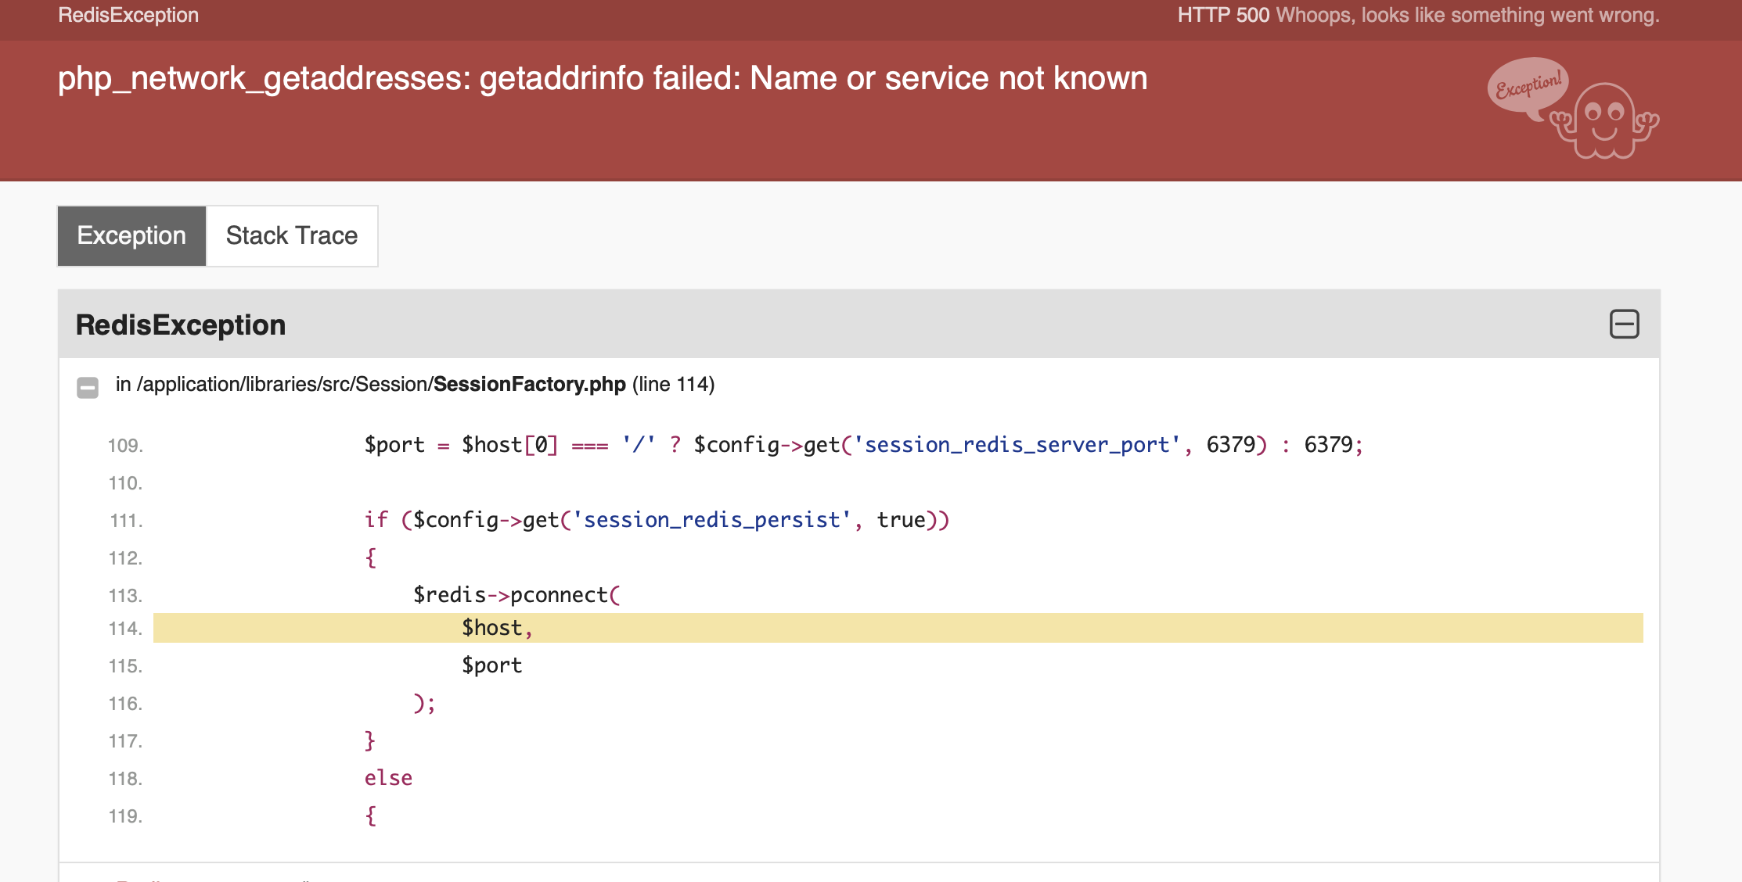Collapse the RedisException panel
Image resolution: width=1742 pixels, height=882 pixels.
[x=1624, y=324]
